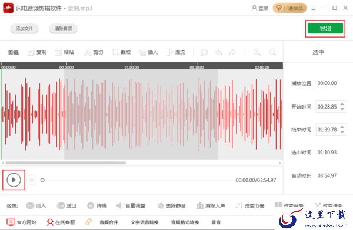Click the 02:00.00 mark on timeline ruler

click(262, 67)
